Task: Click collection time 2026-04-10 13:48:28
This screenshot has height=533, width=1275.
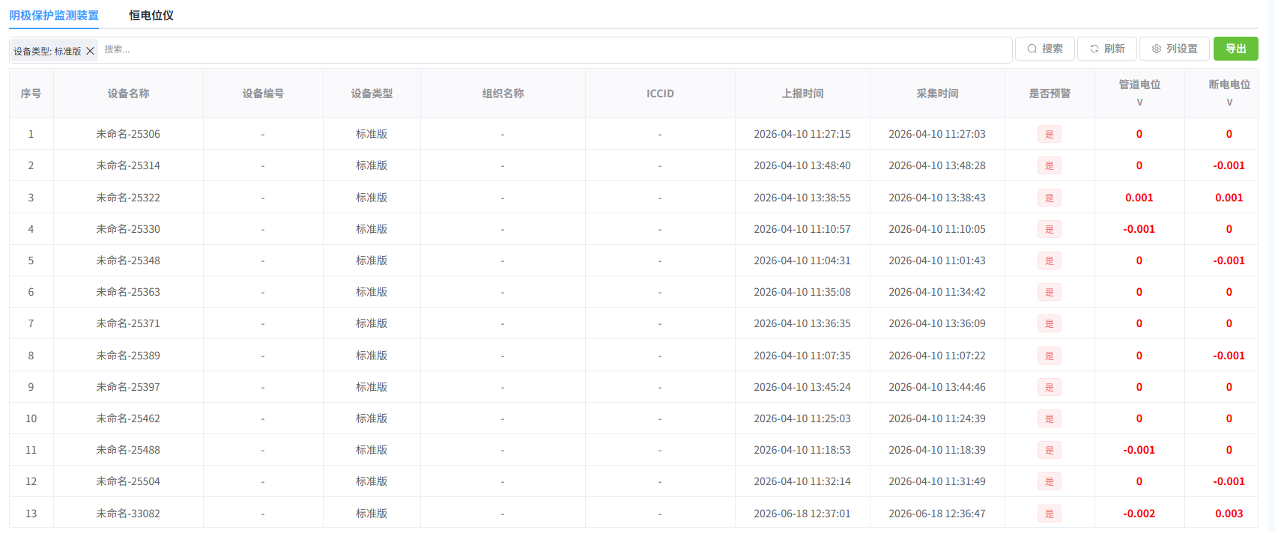Action: point(937,165)
